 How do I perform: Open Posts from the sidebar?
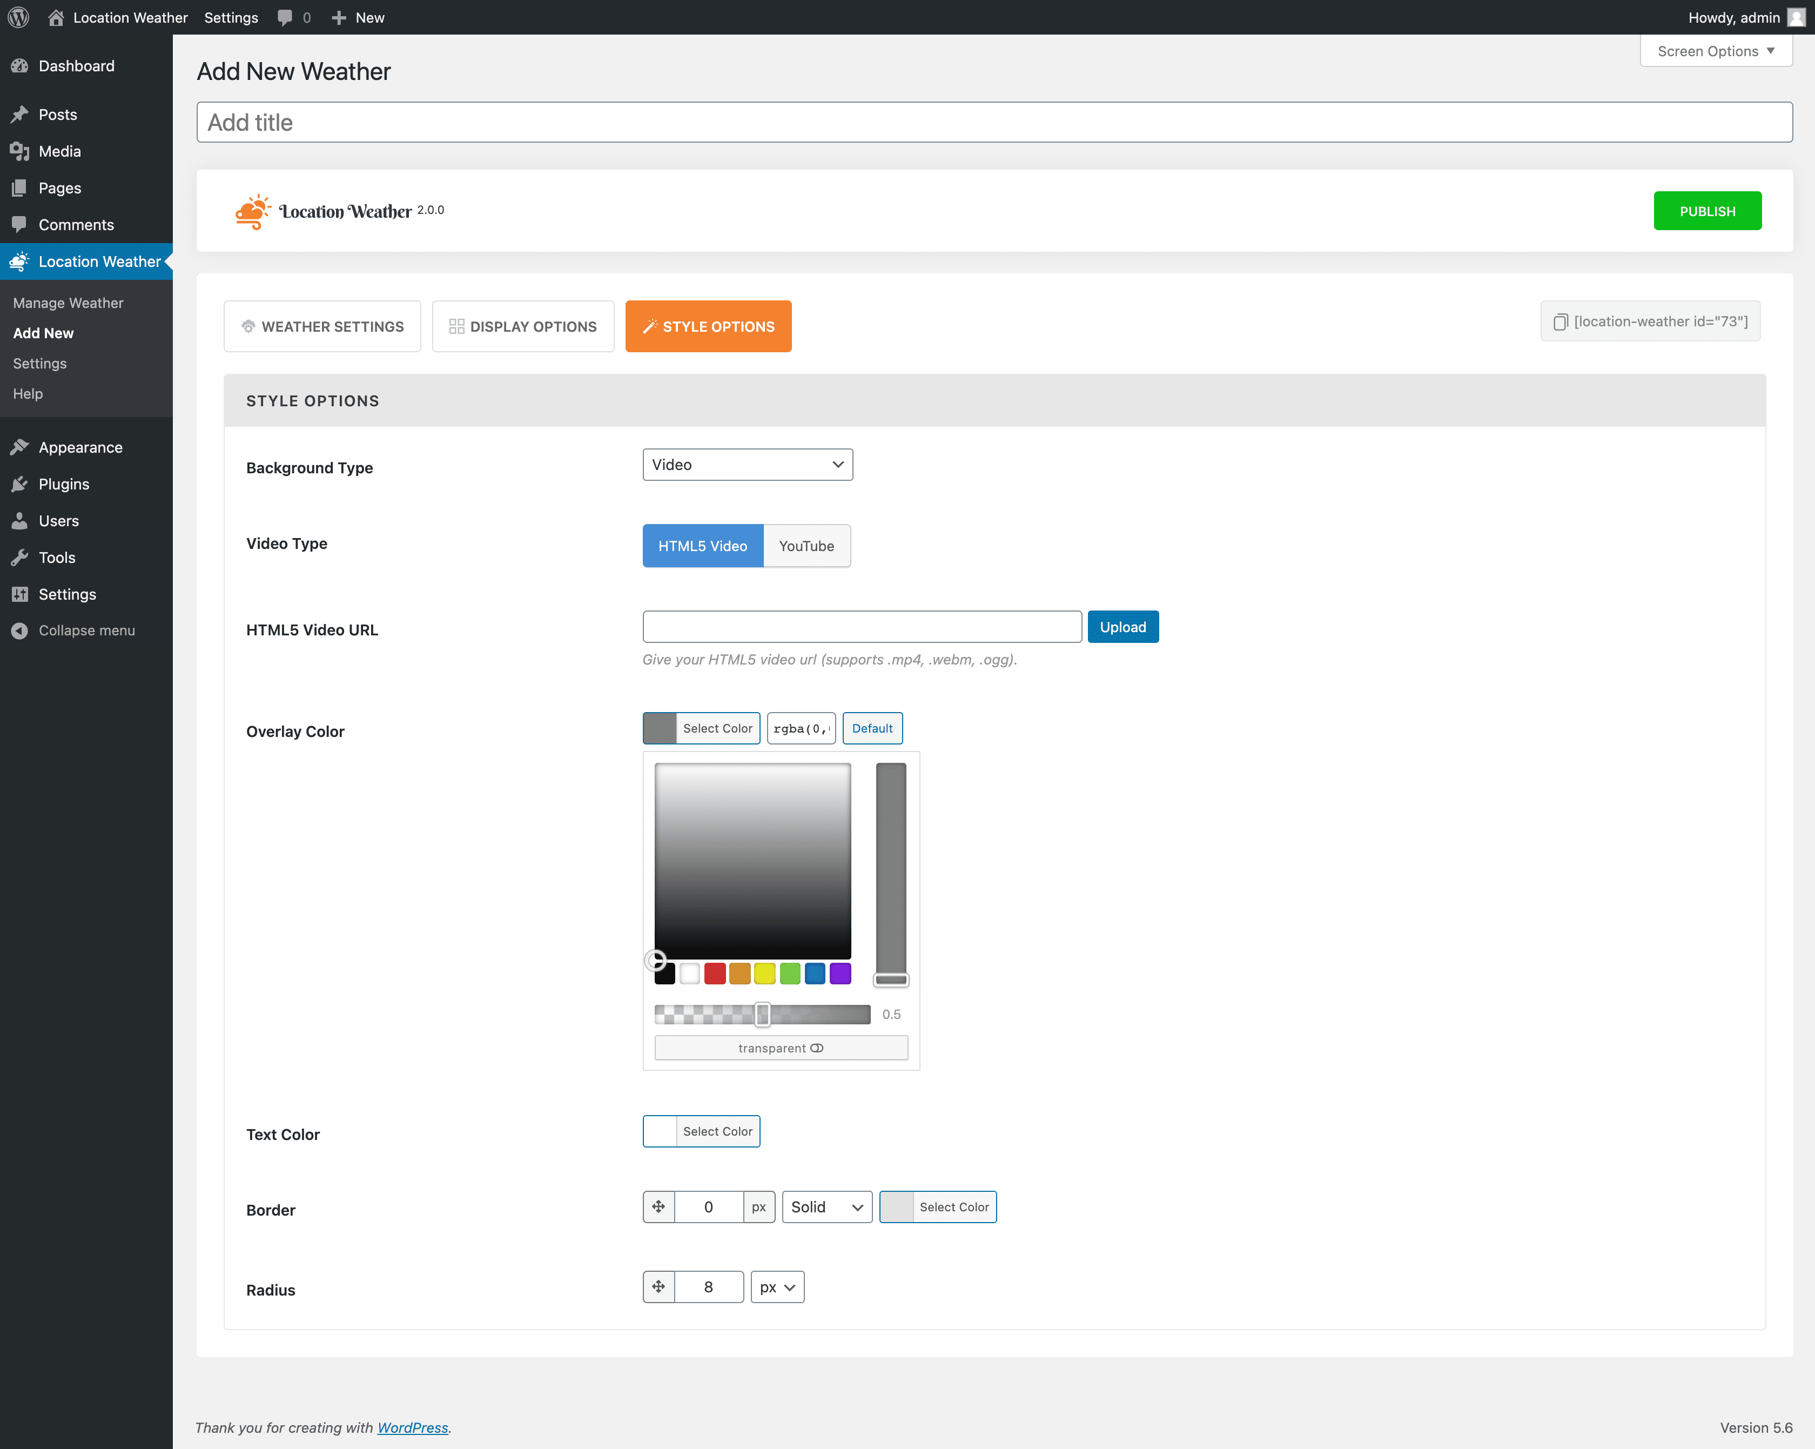tap(86, 115)
